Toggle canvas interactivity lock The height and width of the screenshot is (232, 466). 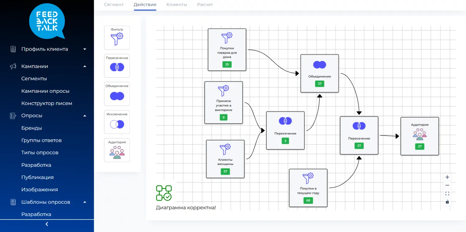tap(447, 202)
